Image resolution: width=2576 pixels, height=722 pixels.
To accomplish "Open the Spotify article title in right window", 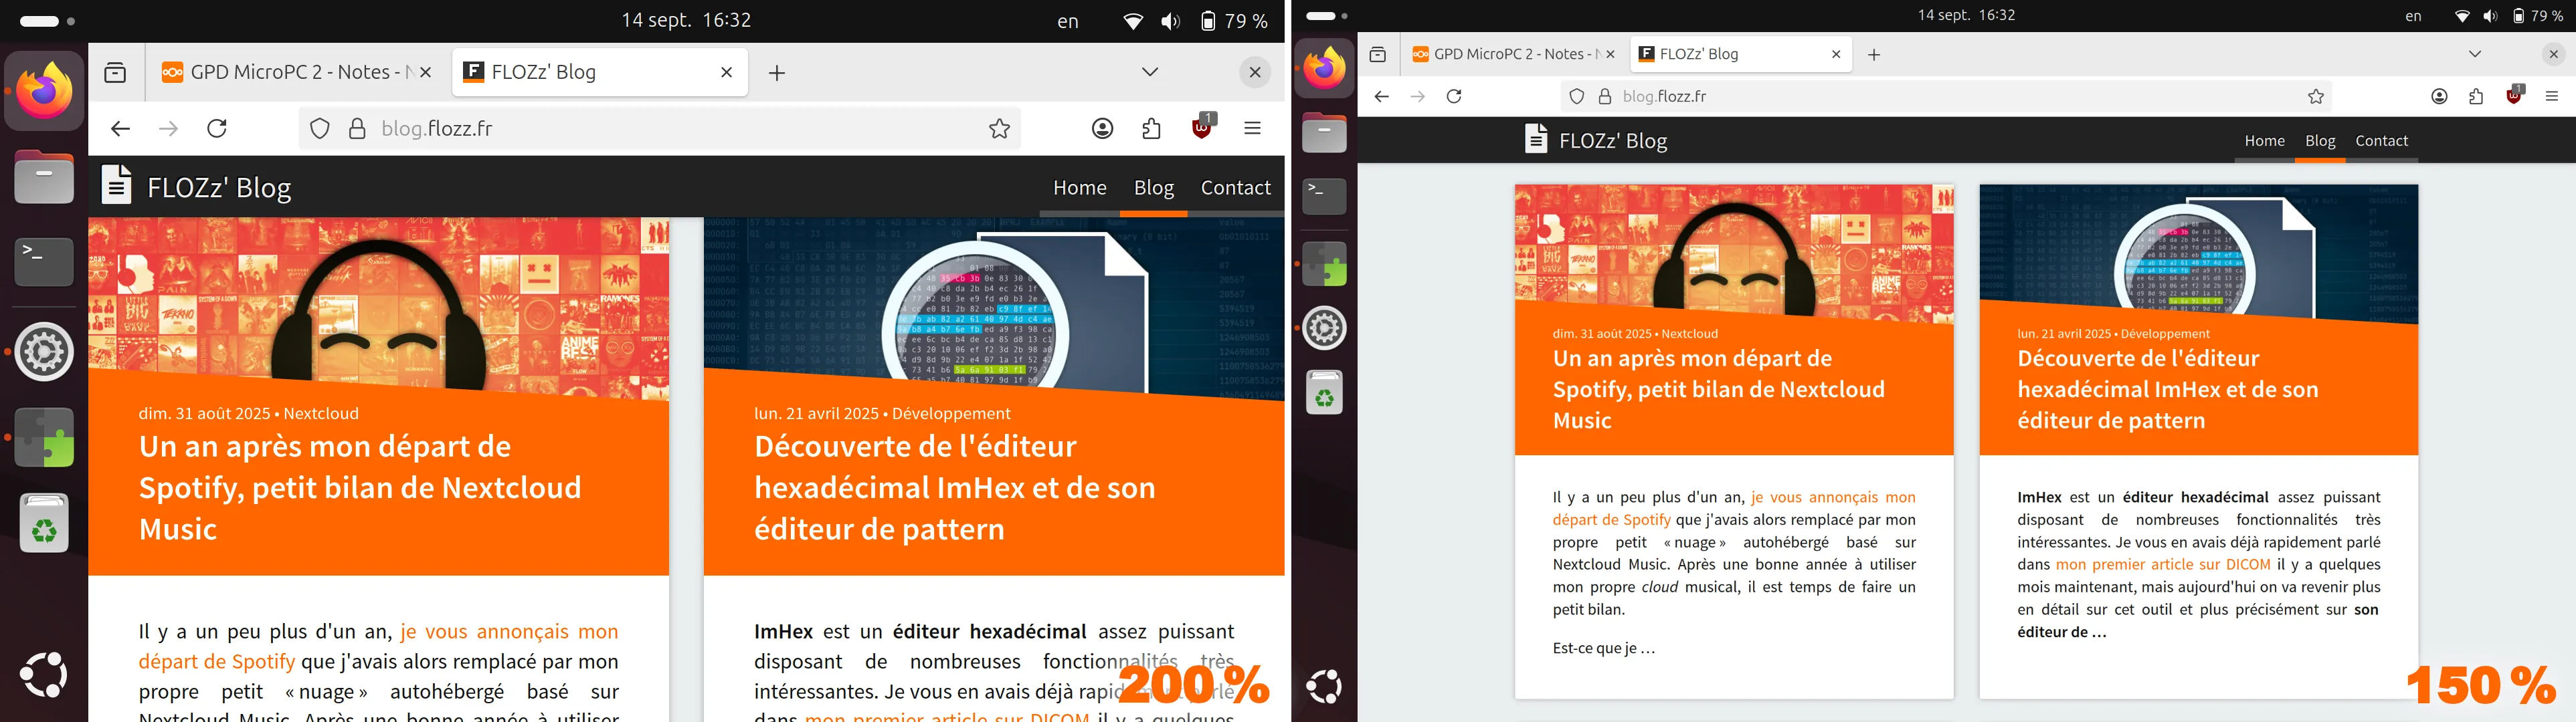I will (1718, 390).
